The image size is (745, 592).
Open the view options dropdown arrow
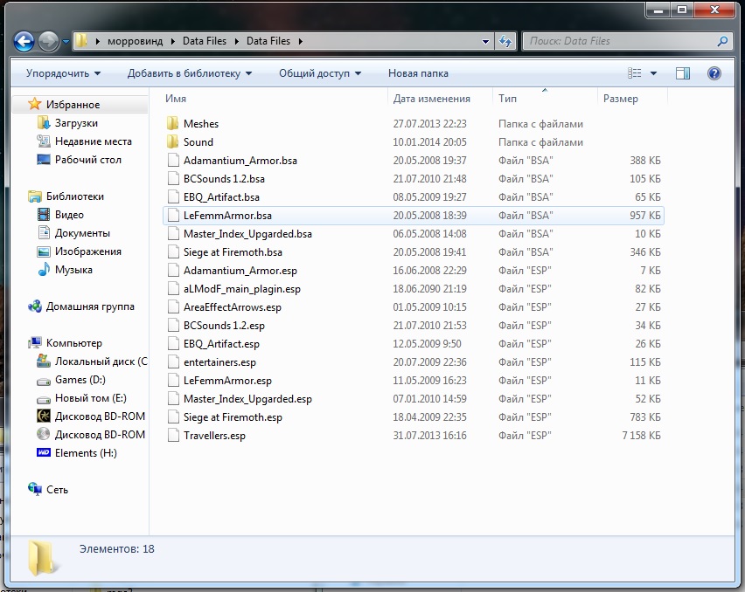pyautogui.click(x=653, y=73)
